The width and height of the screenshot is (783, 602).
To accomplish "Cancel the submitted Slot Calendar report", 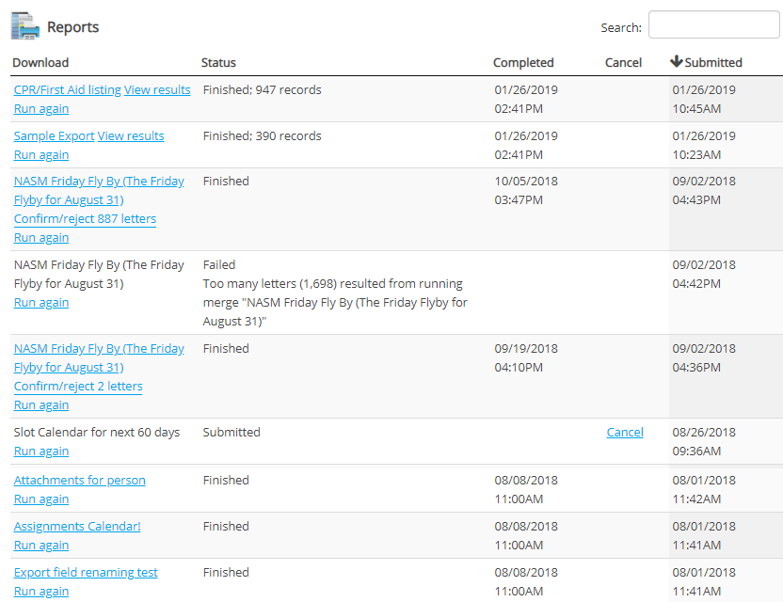I will [x=625, y=433].
